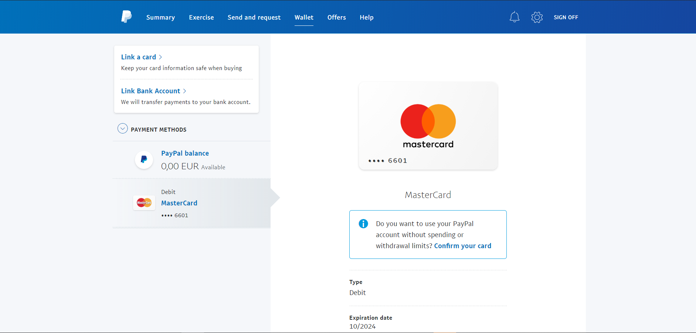Click chevron next to Link Bank Account
This screenshot has width=696, height=333.
click(184, 91)
